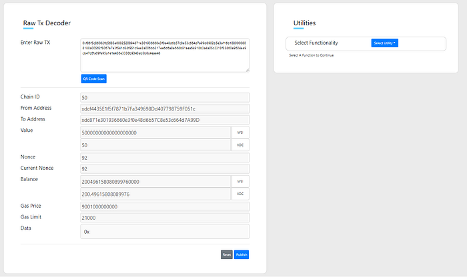Click the To Address label
Viewport: 467px width, 277px height.
[x=33, y=119]
